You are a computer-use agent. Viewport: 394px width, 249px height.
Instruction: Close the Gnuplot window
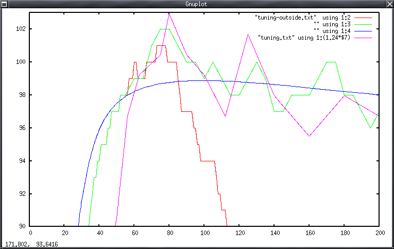[390, 4]
